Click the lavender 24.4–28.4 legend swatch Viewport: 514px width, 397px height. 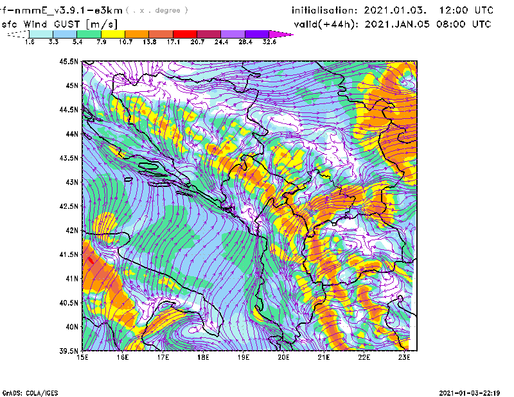[x=233, y=34]
